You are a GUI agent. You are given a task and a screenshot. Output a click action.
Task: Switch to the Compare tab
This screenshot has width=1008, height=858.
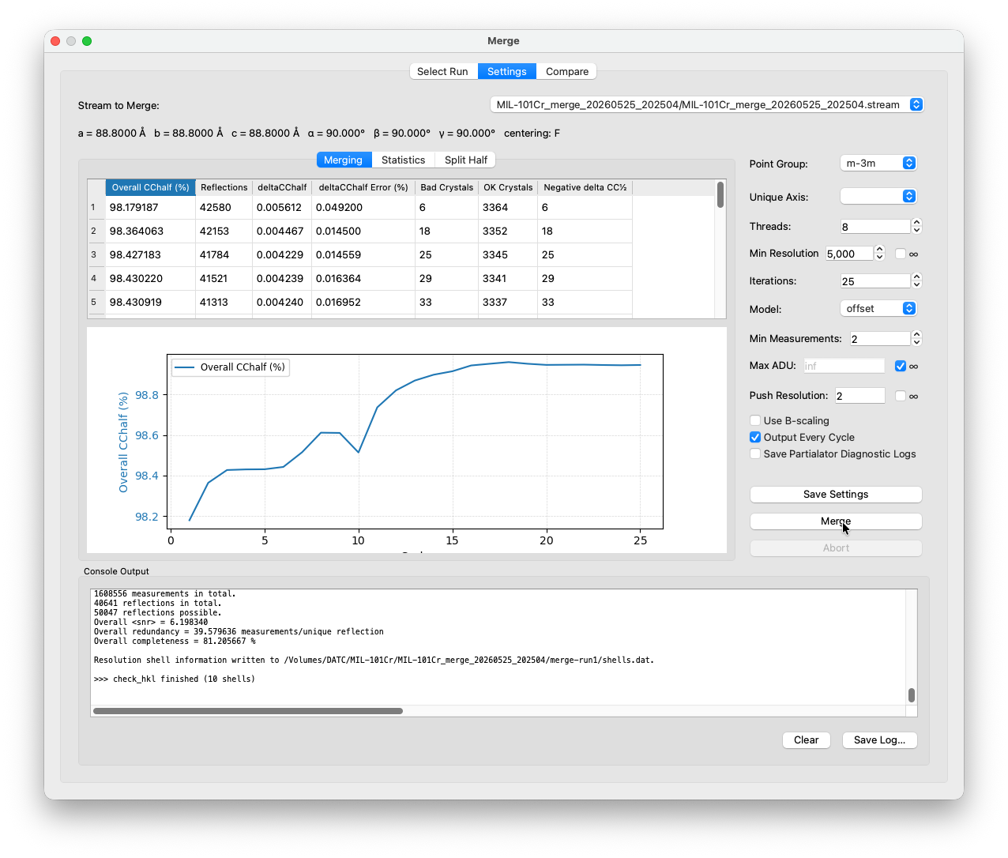point(567,71)
